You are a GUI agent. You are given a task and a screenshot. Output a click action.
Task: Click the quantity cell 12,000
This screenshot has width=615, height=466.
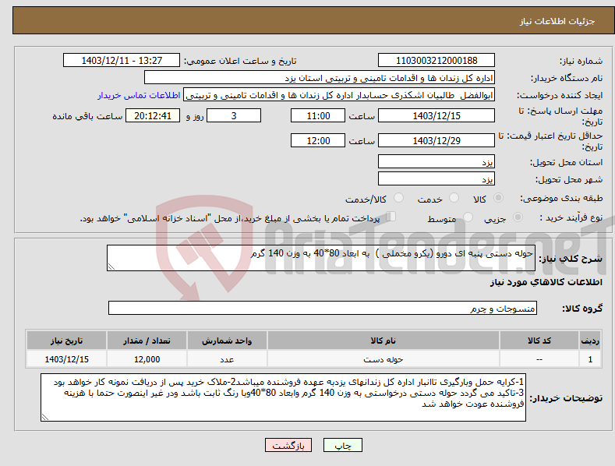[x=147, y=359]
